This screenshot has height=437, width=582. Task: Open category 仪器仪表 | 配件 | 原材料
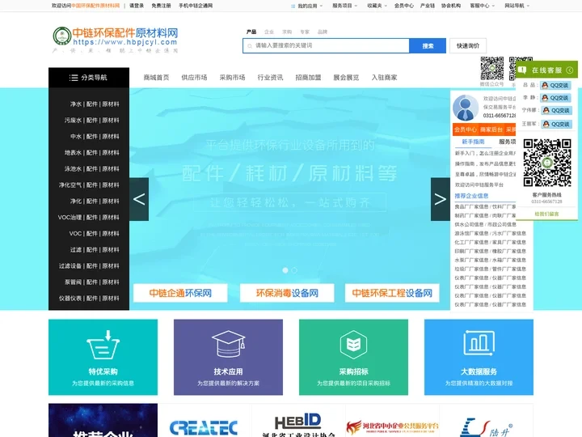(89, 298)
